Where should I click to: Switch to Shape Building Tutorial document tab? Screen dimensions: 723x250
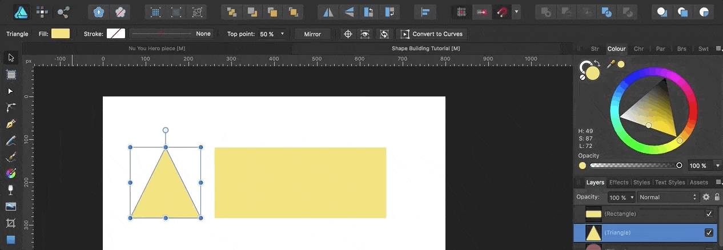pyautogui.click(x=425, y=49)
